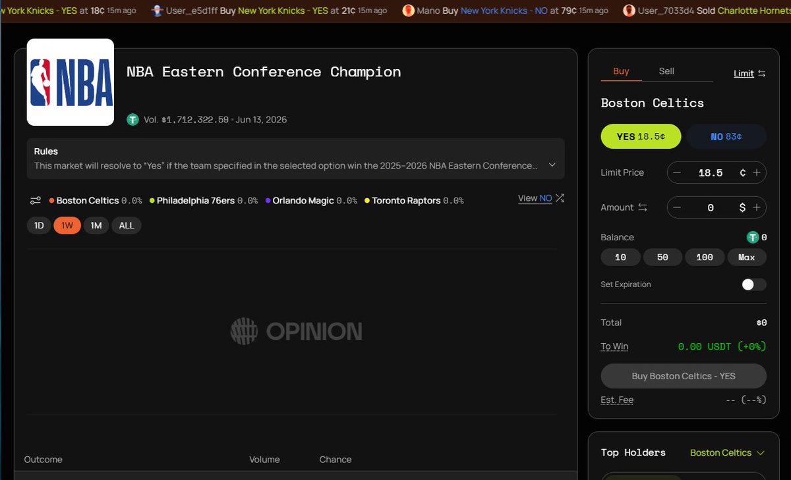Click User_e5d1ff avatar in ticker
This screenshot has width=791, height=480.
(157, 11)
